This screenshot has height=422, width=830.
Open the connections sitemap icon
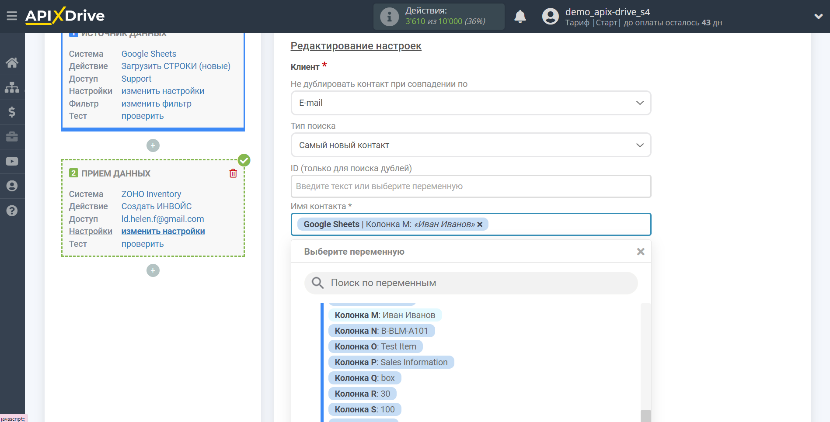pos(12,87)
